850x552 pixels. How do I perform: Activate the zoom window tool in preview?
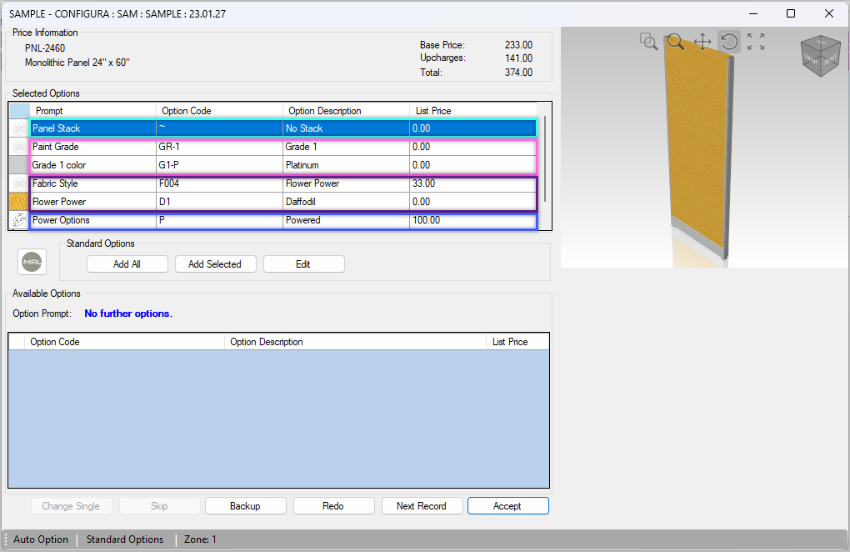648,42
